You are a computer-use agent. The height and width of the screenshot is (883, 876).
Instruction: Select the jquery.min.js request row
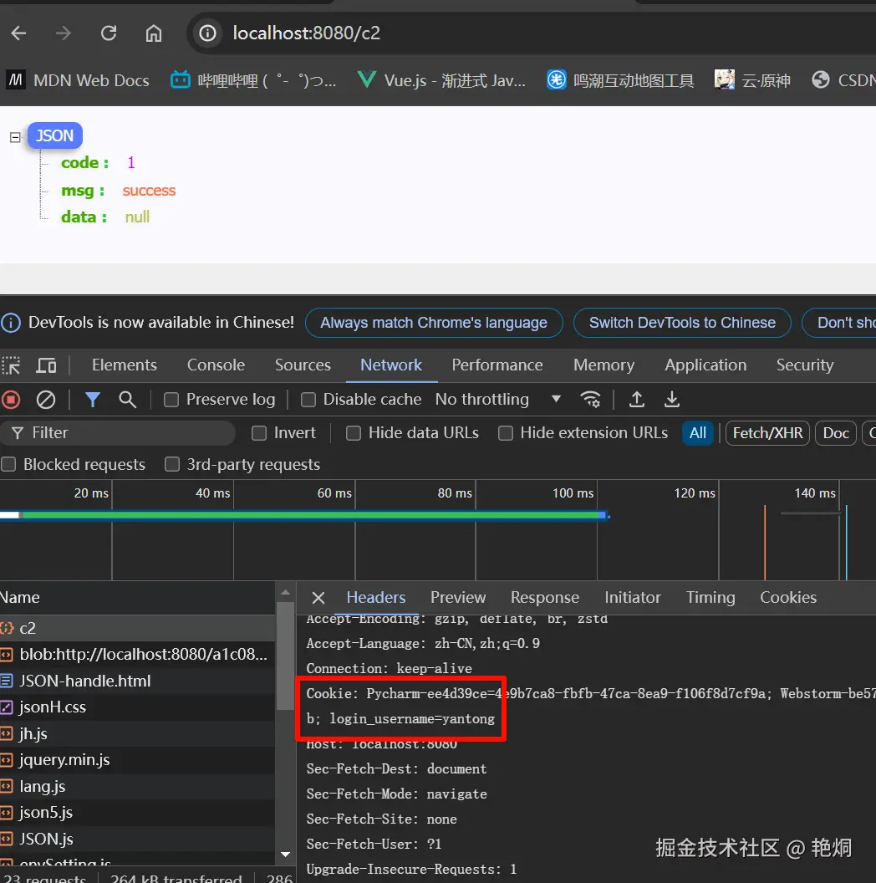point(64,760)
